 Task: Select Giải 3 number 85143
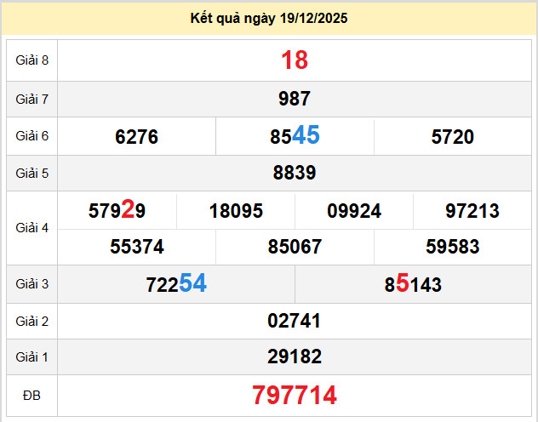[x=413, y=284]
